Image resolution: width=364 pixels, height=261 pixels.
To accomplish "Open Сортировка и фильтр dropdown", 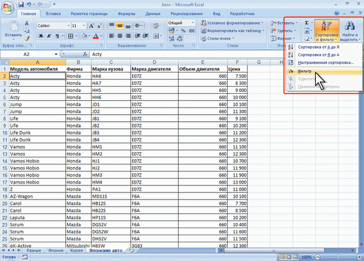I will point(326,31).
